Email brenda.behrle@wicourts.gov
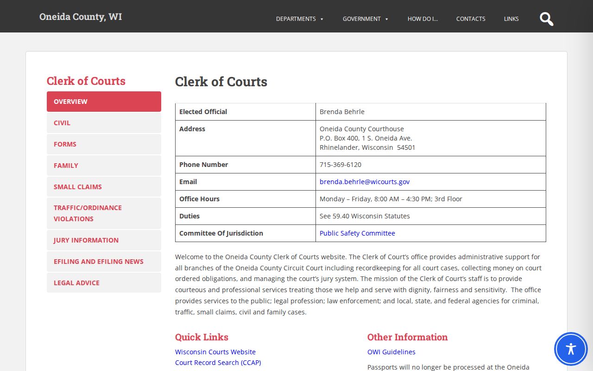This screenshot has height=371, width=593. click(x=365, y=182)
